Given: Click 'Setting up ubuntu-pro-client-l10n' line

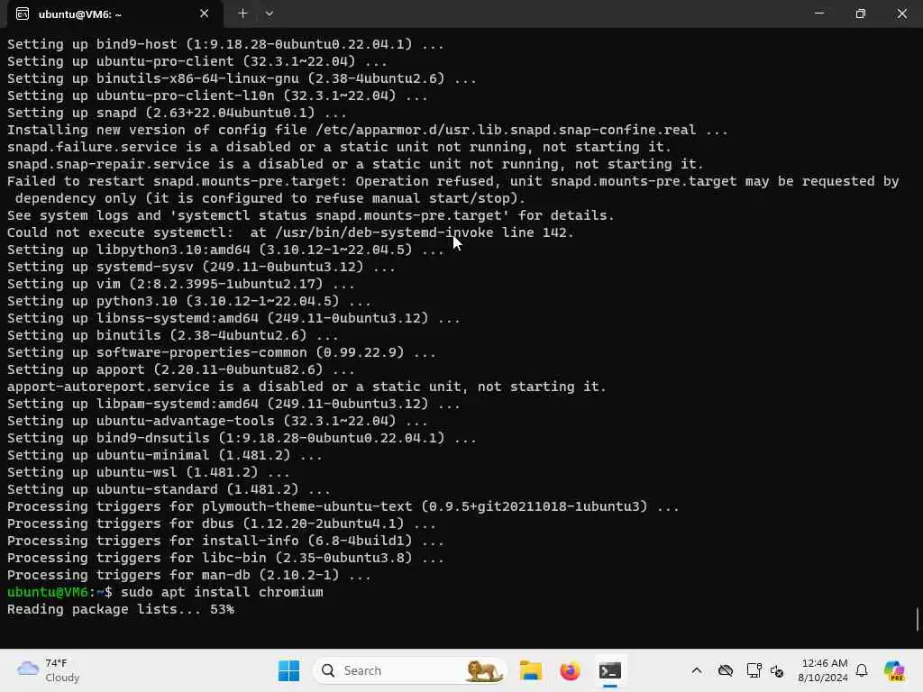Looking at the screenshot, I should click(x=217, y=96).
